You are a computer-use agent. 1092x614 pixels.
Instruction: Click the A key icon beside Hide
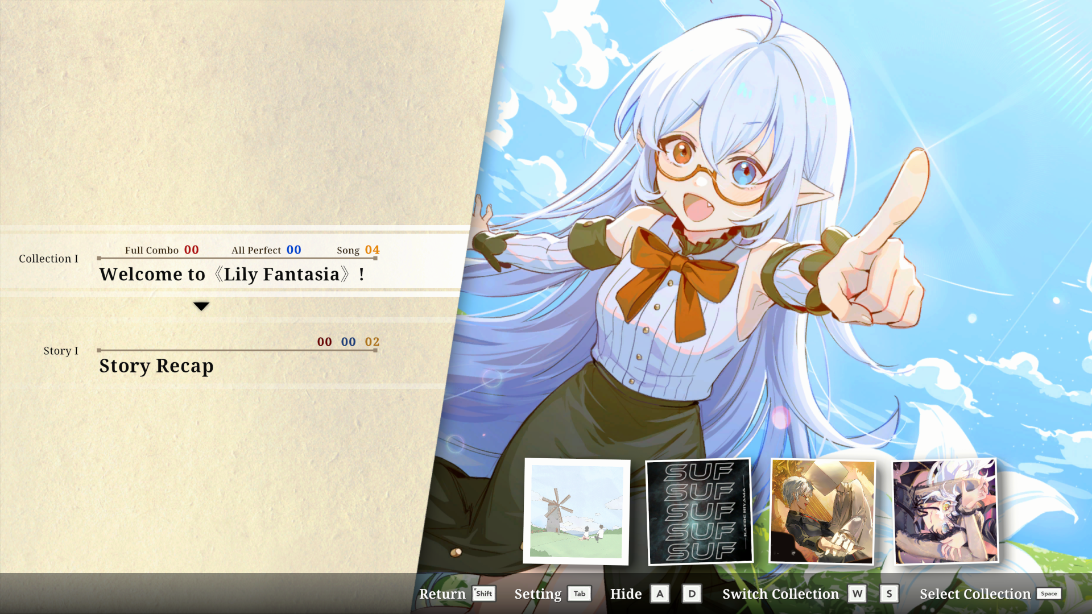click(x=660, y=594)
